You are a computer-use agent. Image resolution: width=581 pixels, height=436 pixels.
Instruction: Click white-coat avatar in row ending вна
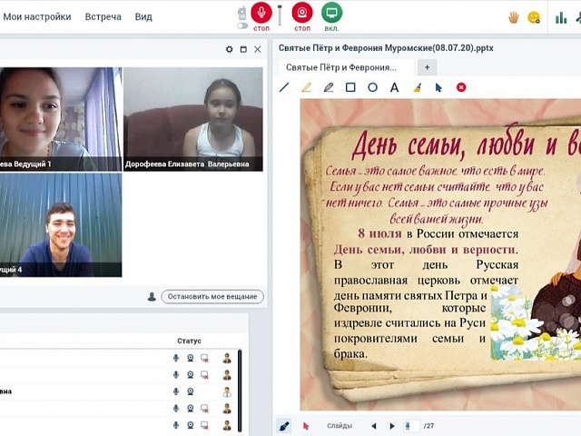click(x=227, y=391)
